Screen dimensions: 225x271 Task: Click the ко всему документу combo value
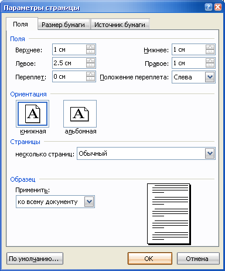click(x=47, y=202)
